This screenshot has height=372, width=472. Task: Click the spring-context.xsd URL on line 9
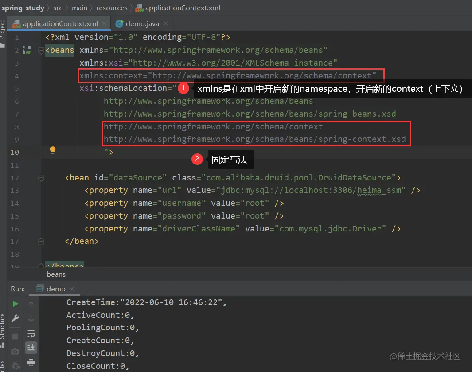[x=255, y=139]
